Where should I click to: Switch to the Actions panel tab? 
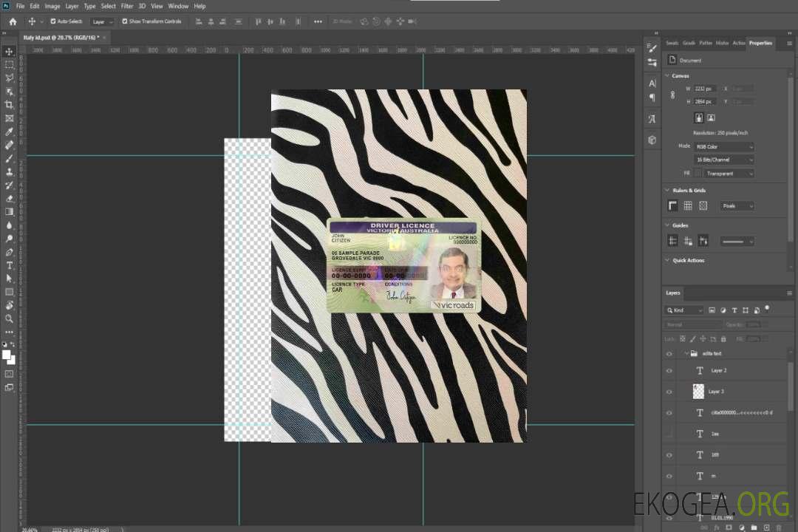pyautogui.click(x=739, y=43)
